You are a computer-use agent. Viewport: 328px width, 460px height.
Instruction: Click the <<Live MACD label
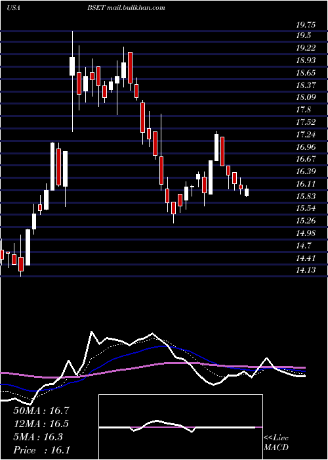pos(276,443)
